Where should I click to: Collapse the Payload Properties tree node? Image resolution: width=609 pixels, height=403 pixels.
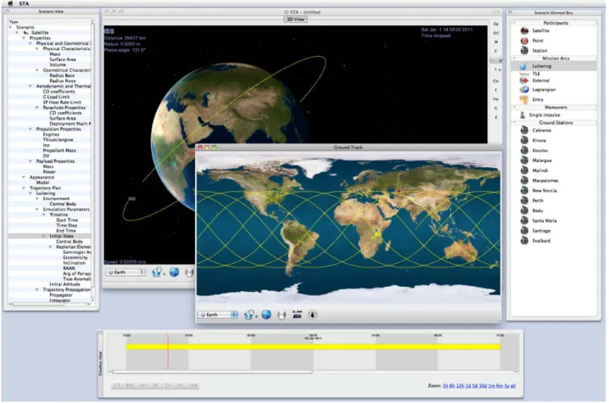[x=31, y=161]
